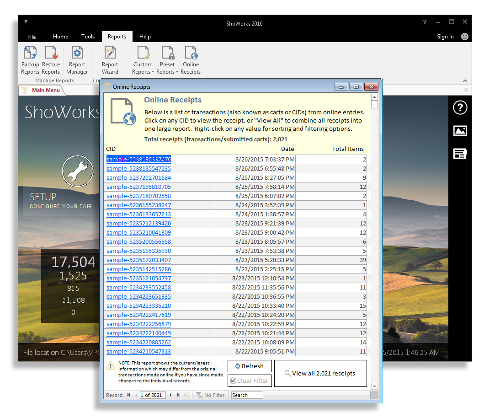Open Online Receipts from the ribbon
The image size is (500, 418).
point(191,60)
